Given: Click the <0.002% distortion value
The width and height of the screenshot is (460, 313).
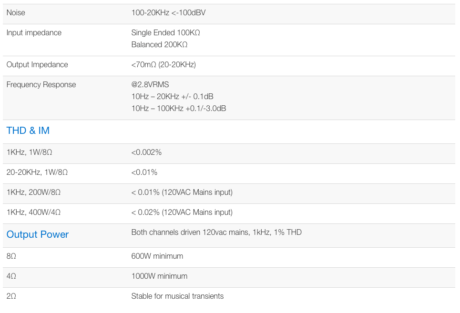Looking at the screenshot, I should coord(146,152).
